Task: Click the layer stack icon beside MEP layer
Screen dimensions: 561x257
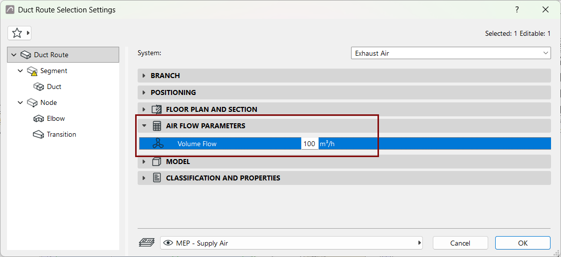Action: tap(146, 243)
